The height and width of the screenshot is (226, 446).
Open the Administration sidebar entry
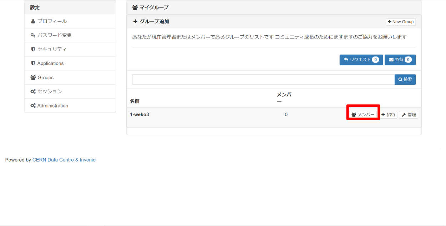coord(52,106)
